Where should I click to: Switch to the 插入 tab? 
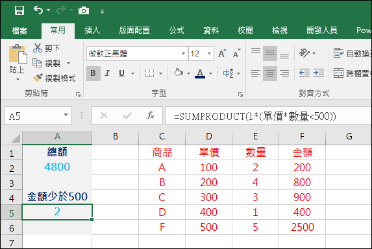[x=92, y=30]
